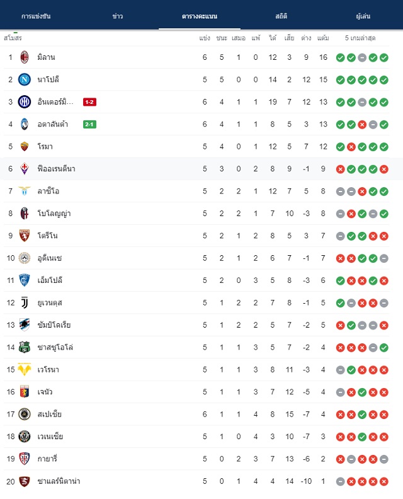The image size is (403, 499).
Task: Click the Roma club crest
Action: pyautogui.click(x=25, y=146)
